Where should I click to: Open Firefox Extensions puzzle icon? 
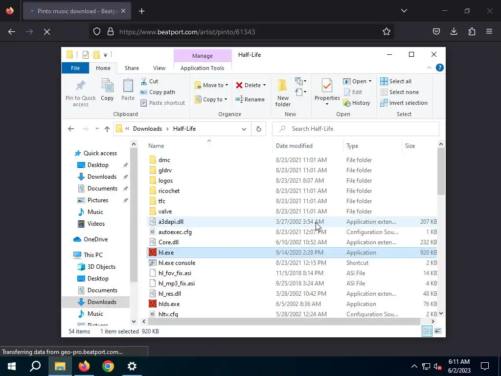[x=472, y=31]
